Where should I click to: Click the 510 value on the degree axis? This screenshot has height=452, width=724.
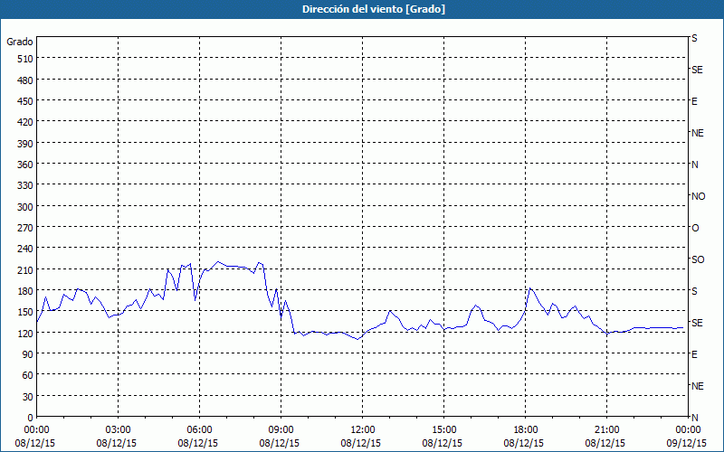[x=26, y=59]
